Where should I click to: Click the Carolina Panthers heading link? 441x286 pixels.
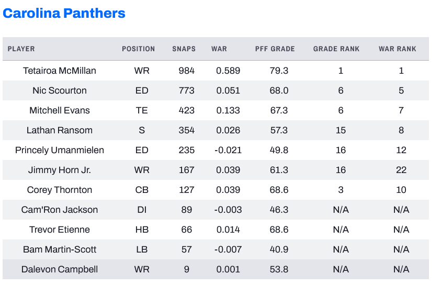pos(64,13)
